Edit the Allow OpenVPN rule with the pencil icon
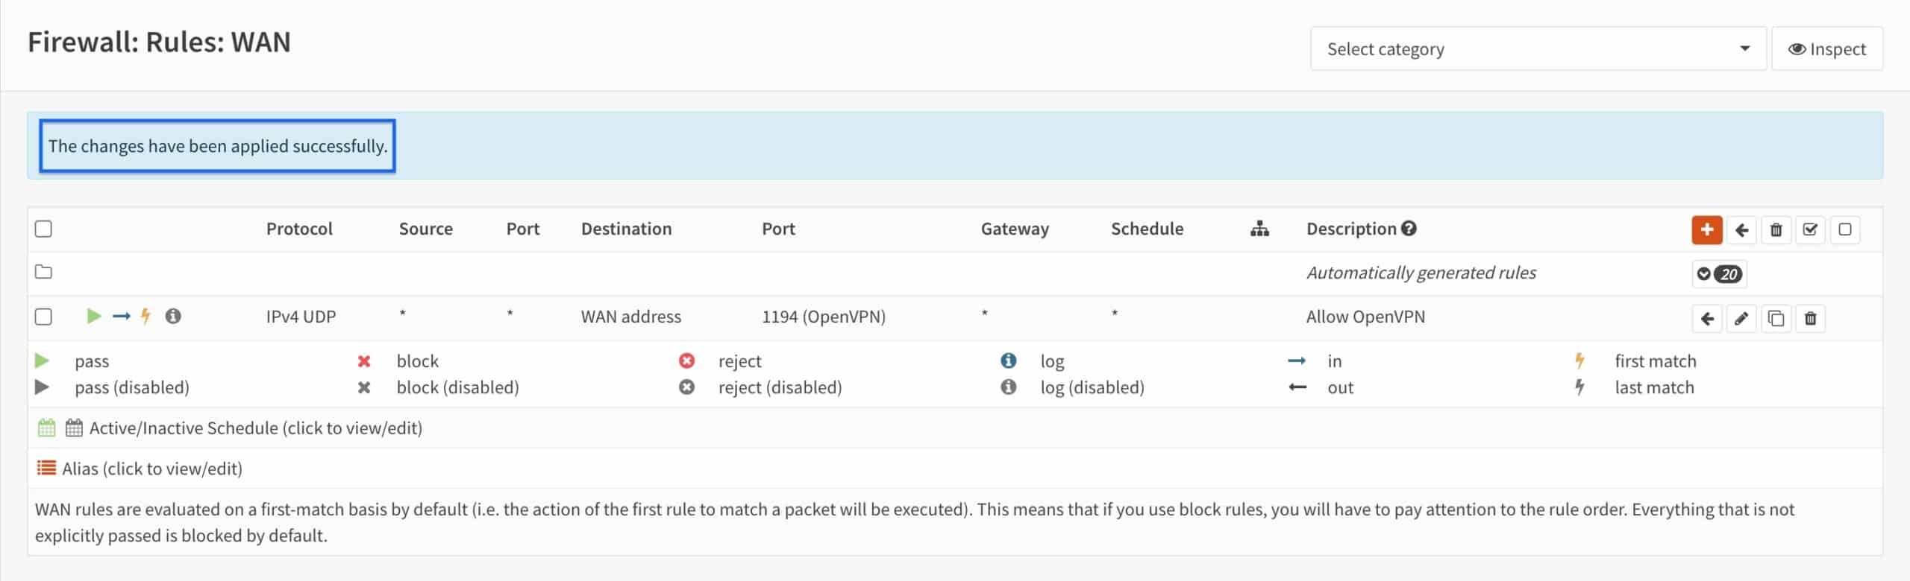This screenshot has height=581, width=1910. (1742, 317)
